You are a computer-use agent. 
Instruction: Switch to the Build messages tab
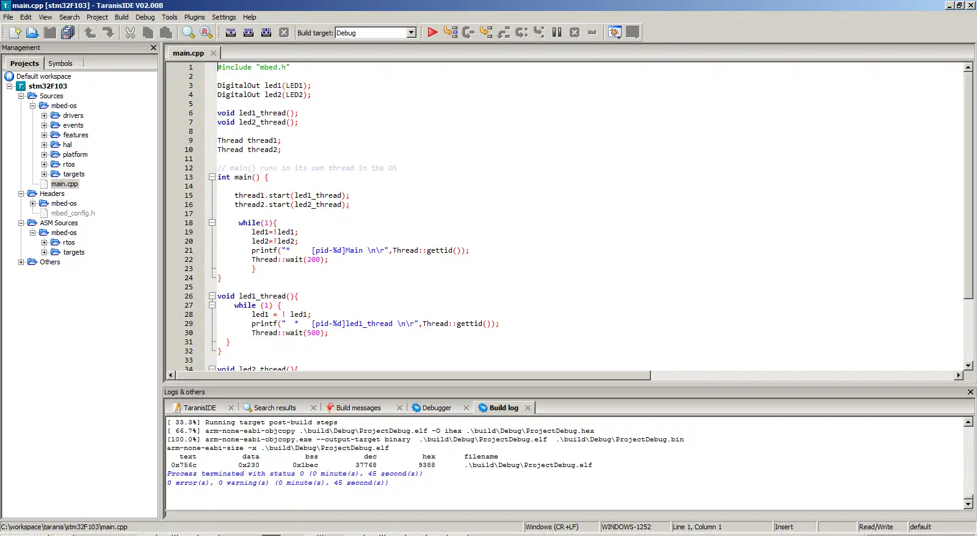coord(358,408)
